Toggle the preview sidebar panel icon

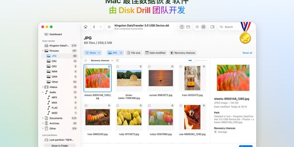[213, 27]
